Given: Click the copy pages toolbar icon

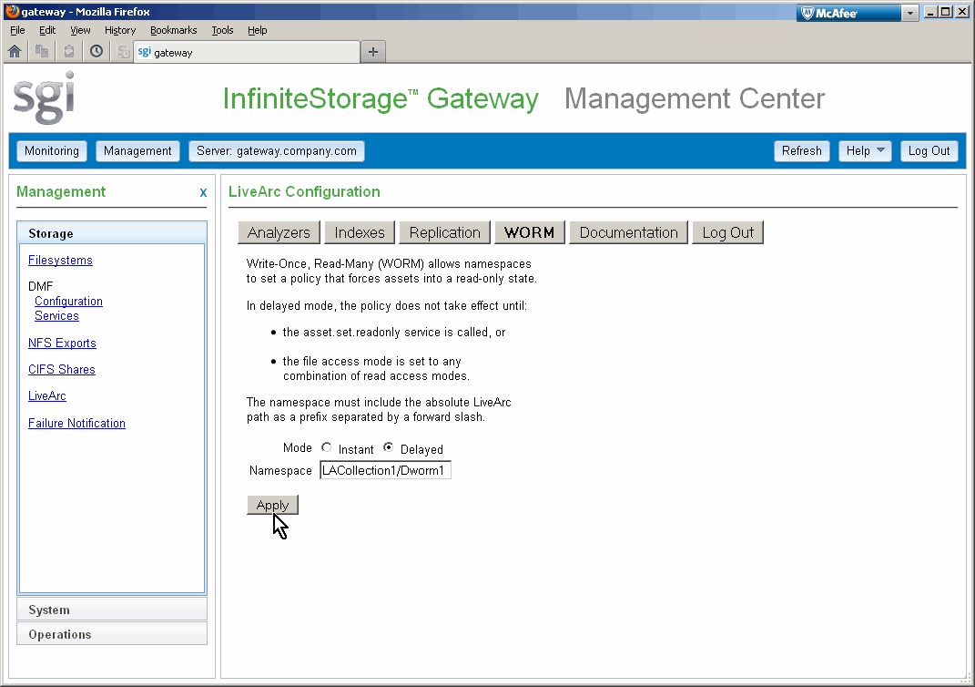Looking at the screenshot, I should pyautogui.click(x=42, y=52).
